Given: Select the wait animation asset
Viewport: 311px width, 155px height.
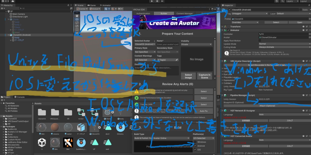Looking at the screenshot, I should click(x=107, y=143).
